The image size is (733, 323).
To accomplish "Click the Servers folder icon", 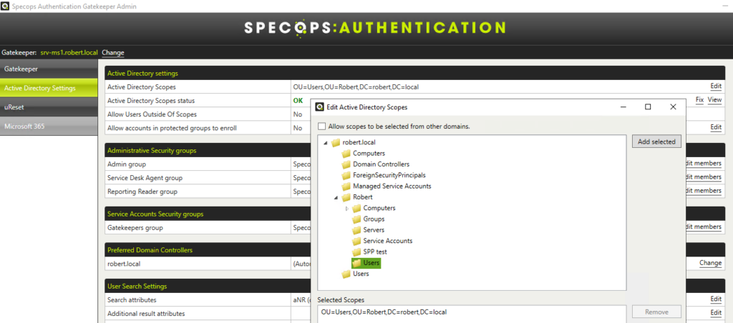I will click(x=356, y=230).
